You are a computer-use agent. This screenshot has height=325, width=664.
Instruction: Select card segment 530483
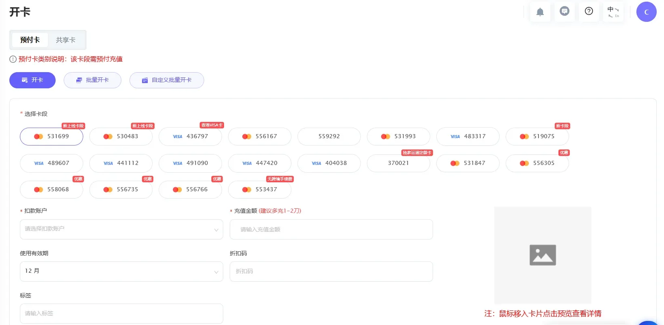[x=121, y=137]
